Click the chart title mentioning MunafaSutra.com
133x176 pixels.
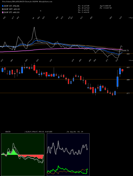[27, 2]
